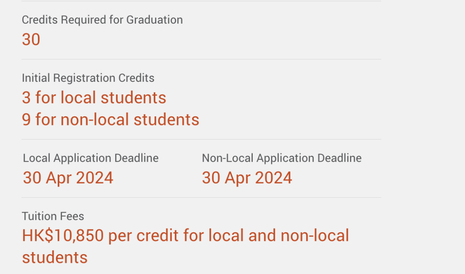Click the word 'Graduation' in the first heading
Screen dimensions: 465x274
(155, 20)
